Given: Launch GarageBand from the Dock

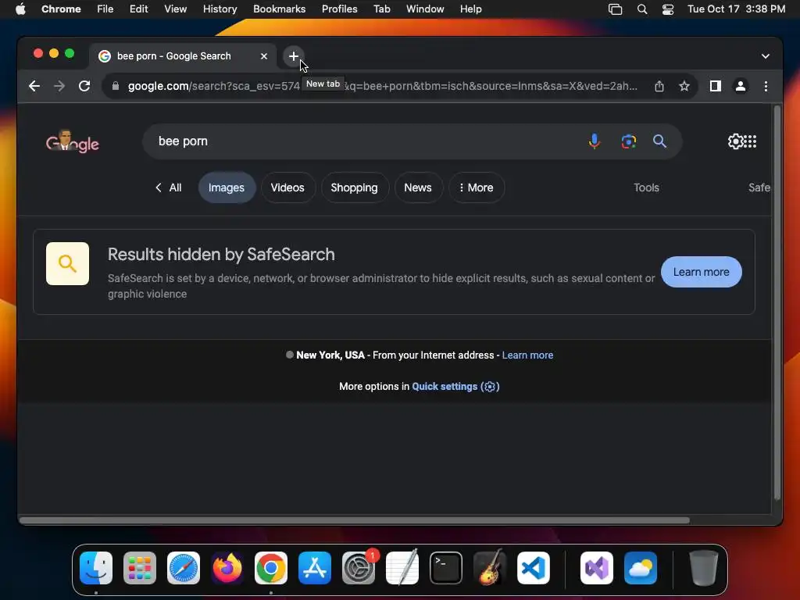Looking at the screenshot, I should tap(490, 568).
